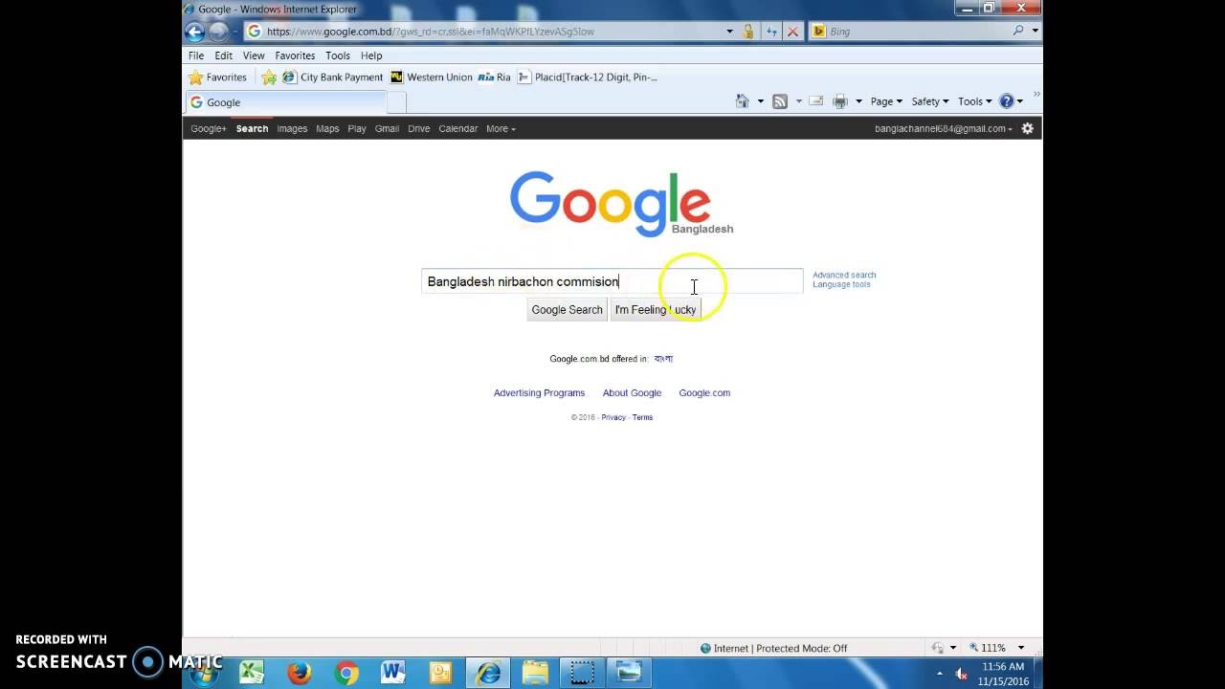Open the search provider dropdown arrow
The height and width of the screenshot is (689, 1225).
1036,31
